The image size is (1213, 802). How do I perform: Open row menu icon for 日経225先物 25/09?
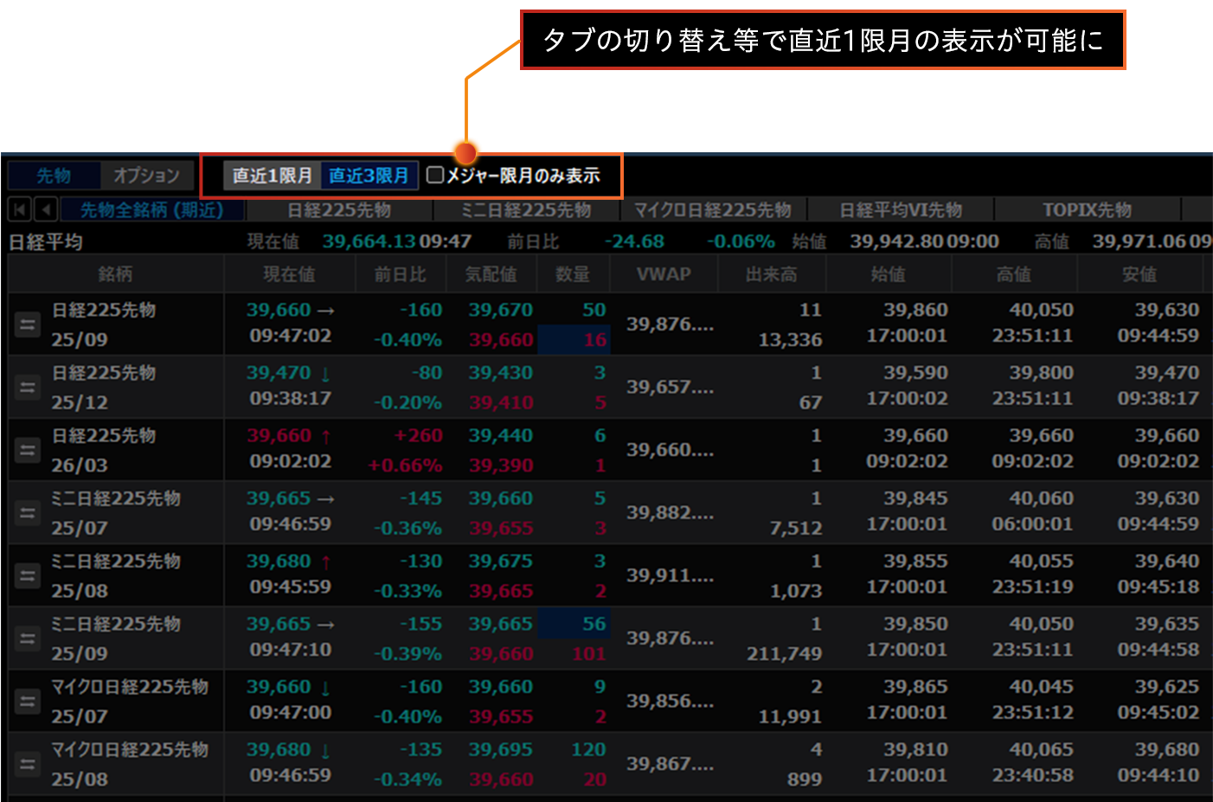click(28, 324)
